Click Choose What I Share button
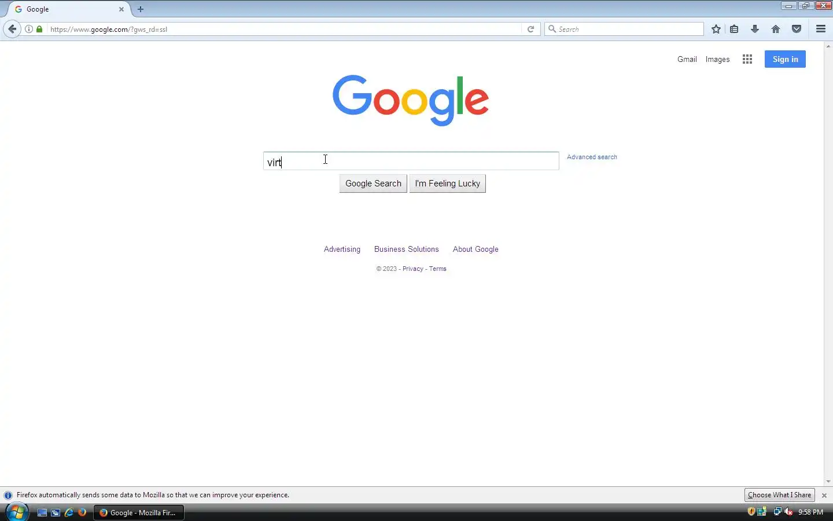833x521 pixels. 779,495
